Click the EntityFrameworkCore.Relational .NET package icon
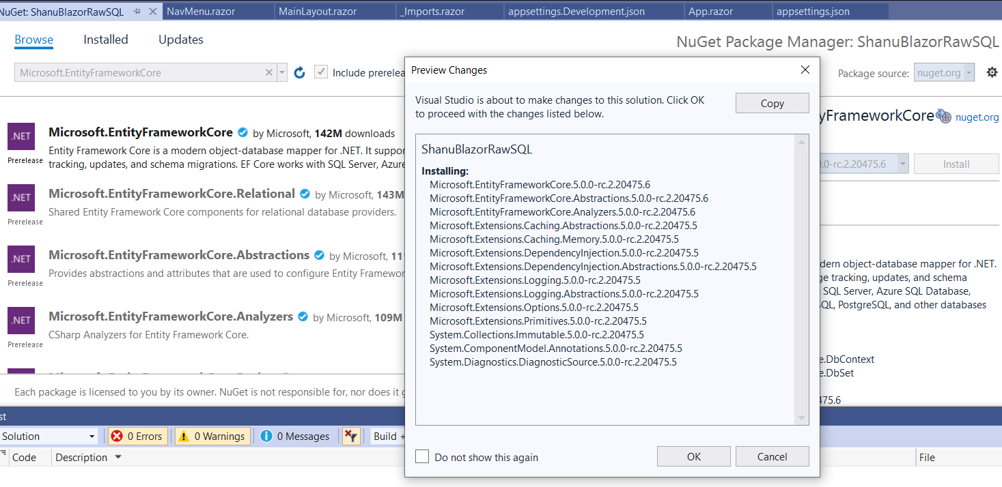Image resolution: width=1002 pixels, height=487 pixels. tap(21, 198)
